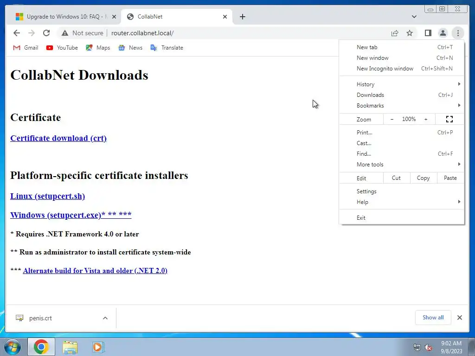
Task: Open the Linux (setupcert.sh) link
Action: point(48,196)
